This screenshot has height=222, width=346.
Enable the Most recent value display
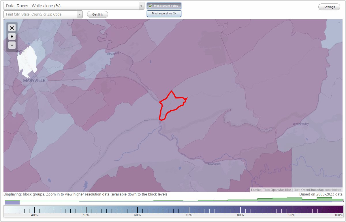pyautogui.click(x=164, y=5)
